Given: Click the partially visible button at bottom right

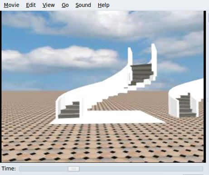Looking at the screenshot, I should (193, 175).
